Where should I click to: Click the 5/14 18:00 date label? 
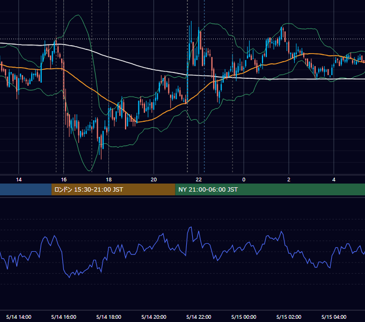pos(109,317)
